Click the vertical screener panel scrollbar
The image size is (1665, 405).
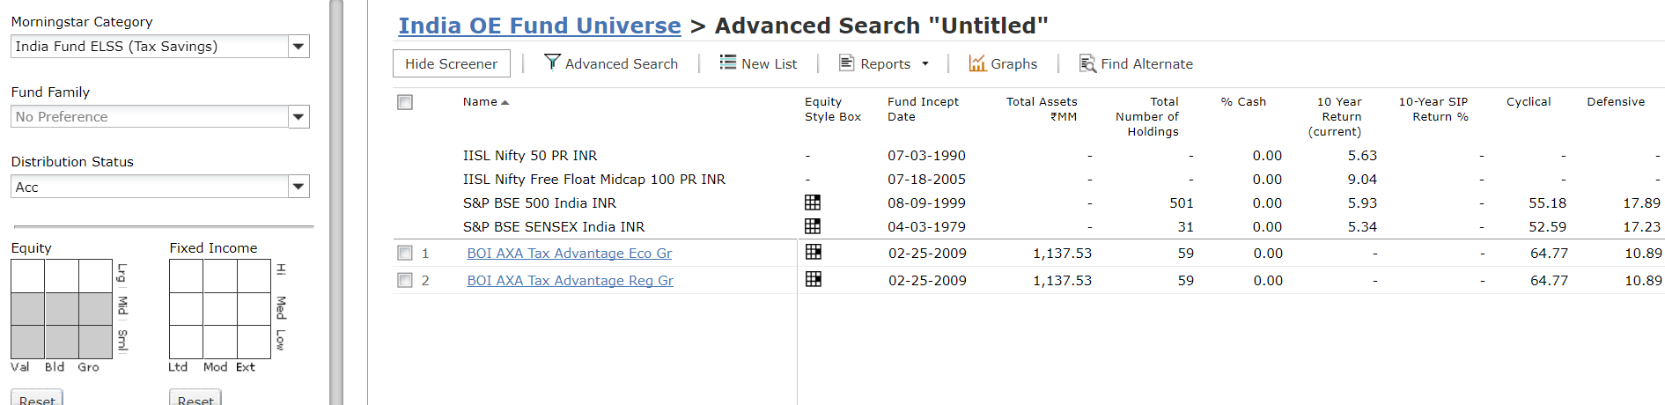click(335, 202)
